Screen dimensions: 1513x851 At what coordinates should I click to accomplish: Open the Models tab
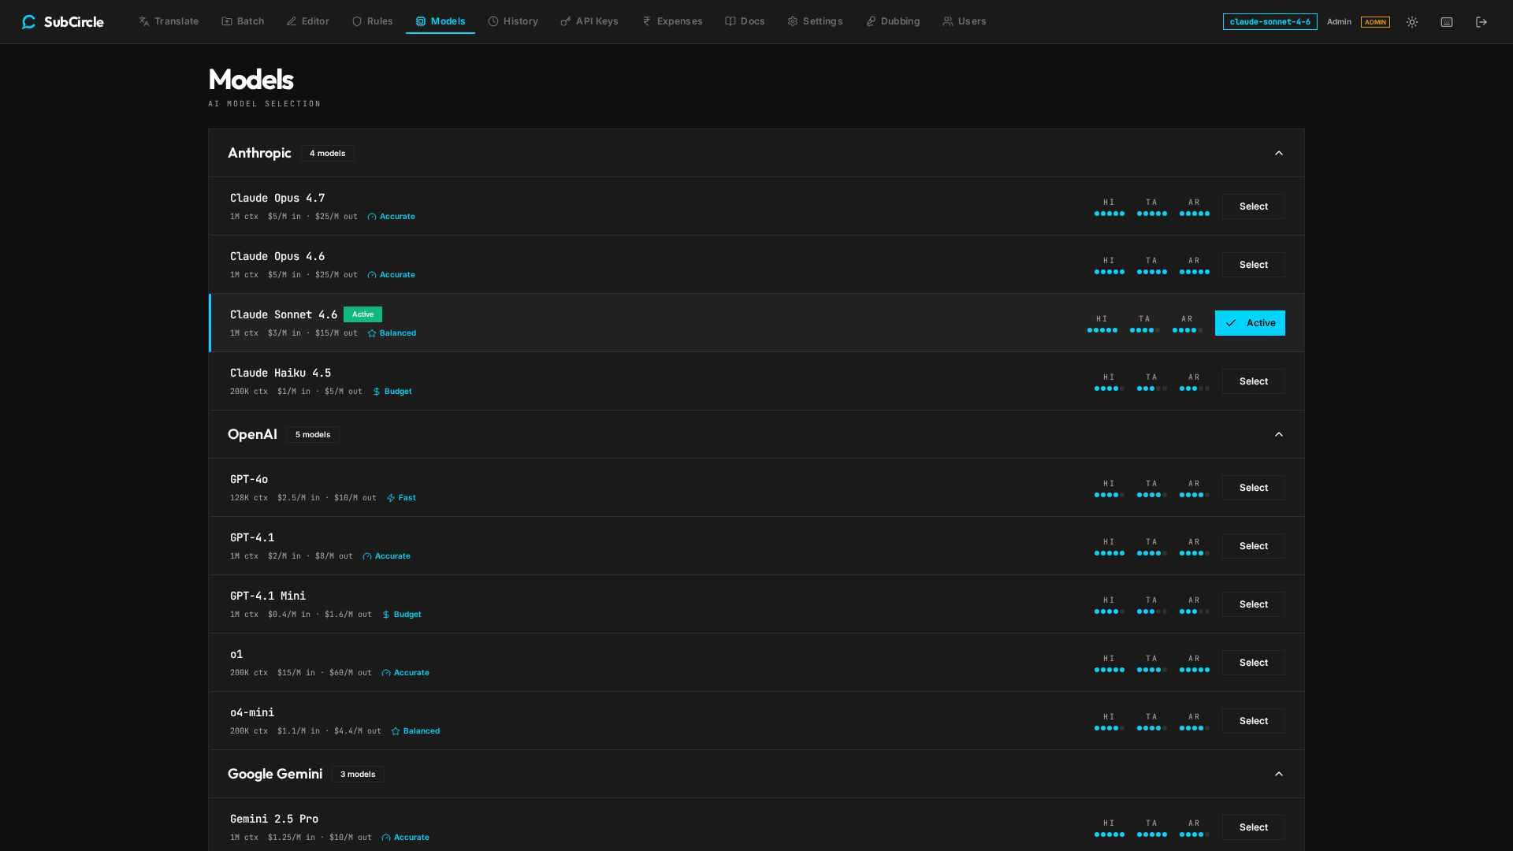pos(441,21)
